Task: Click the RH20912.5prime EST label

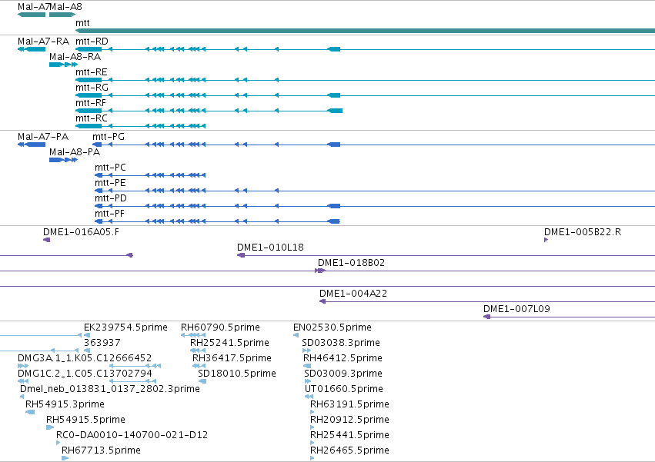Action: tap(349, 420)
